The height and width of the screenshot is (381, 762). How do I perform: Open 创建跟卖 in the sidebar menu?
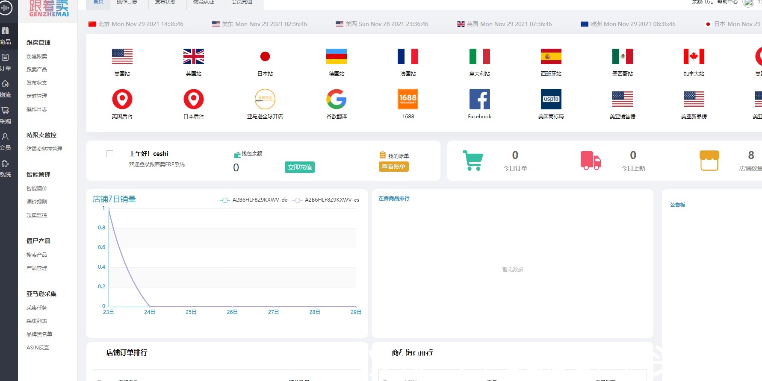click(x=37, y=56)
